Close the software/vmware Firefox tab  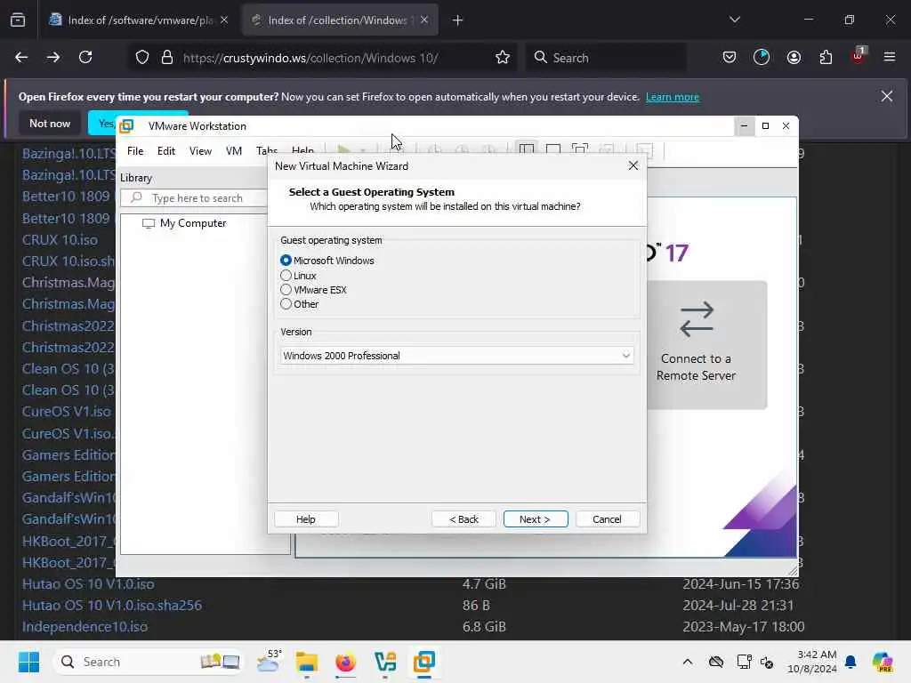point(224,20)
